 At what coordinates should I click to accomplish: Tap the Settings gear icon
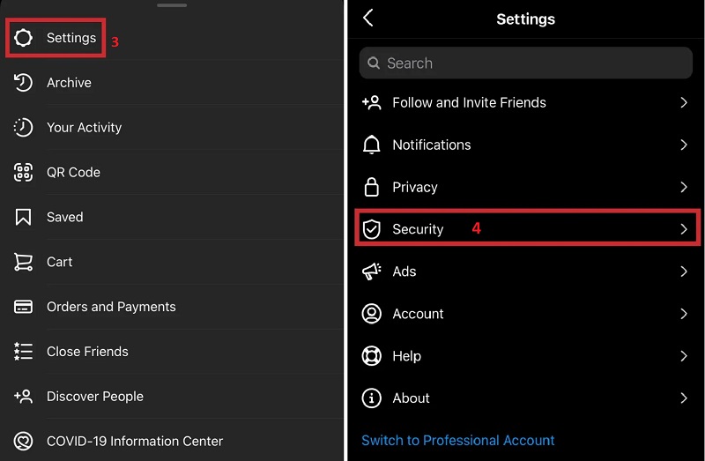23,38
